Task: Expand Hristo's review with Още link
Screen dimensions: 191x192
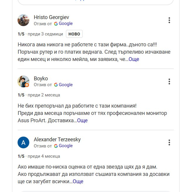Action: click(x=134, y=59)
